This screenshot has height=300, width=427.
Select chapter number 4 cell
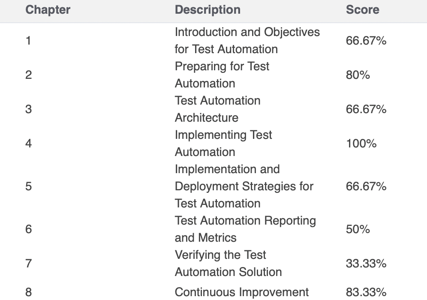pyautogui.click(x=28, y=144)
